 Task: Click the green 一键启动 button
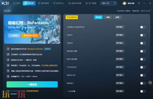coord(32,84)
